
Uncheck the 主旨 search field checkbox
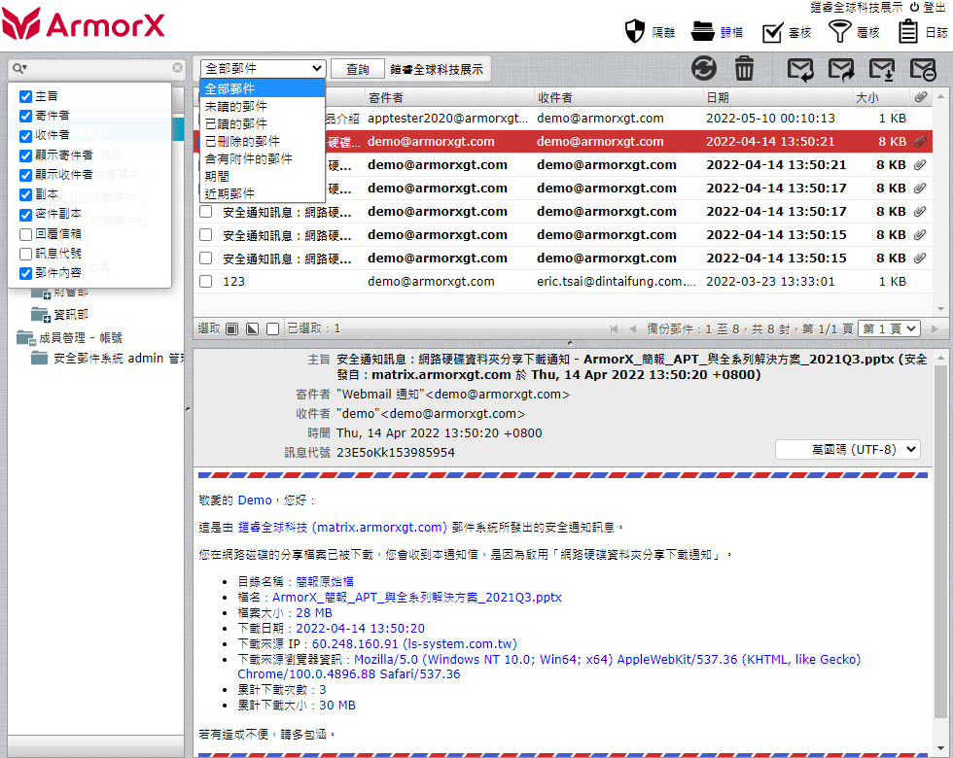coord(25,96)
